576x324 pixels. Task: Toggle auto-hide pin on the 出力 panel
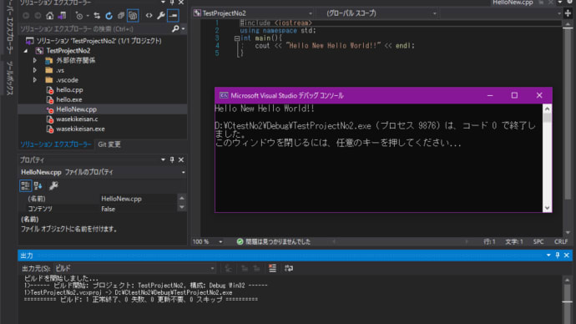tap(558, 256)
